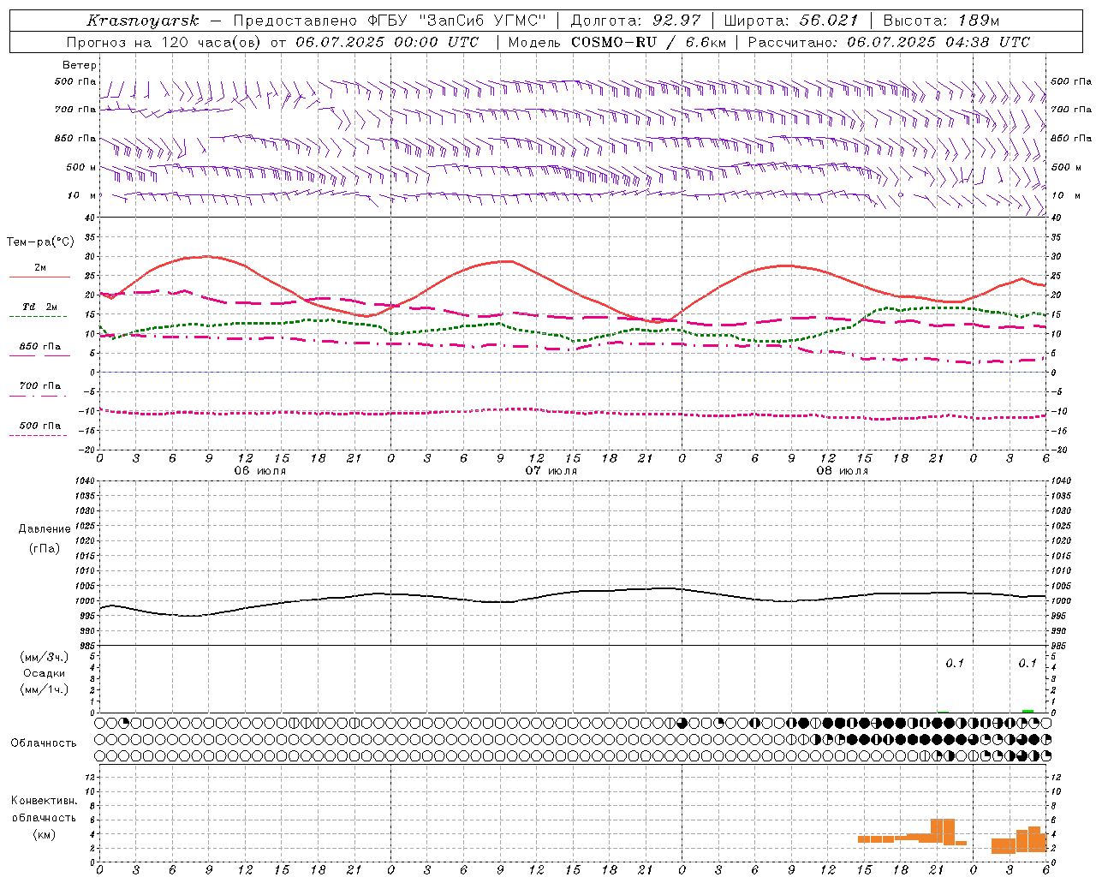Click the Конвективн. облачность label
The height and width of the screenshot is (877, 1096).
[44, 809]
